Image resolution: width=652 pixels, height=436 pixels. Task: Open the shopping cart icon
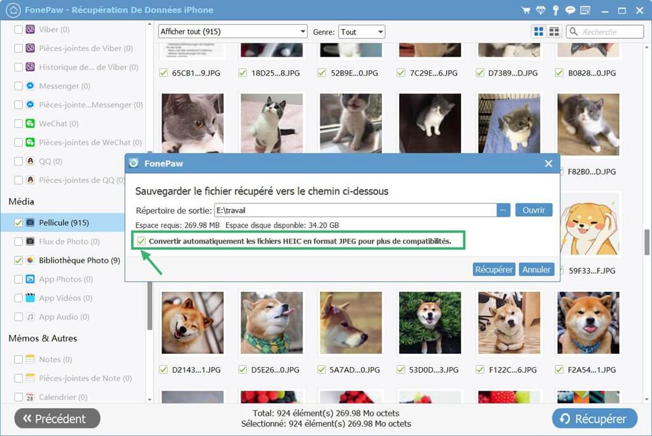[525, 10]
